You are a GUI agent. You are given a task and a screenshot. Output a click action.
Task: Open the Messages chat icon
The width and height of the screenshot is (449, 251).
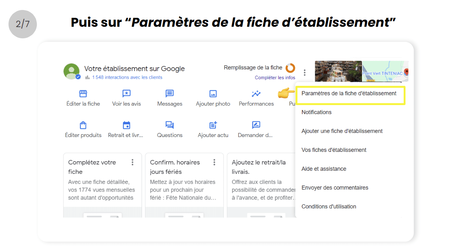tap(169, 94)
